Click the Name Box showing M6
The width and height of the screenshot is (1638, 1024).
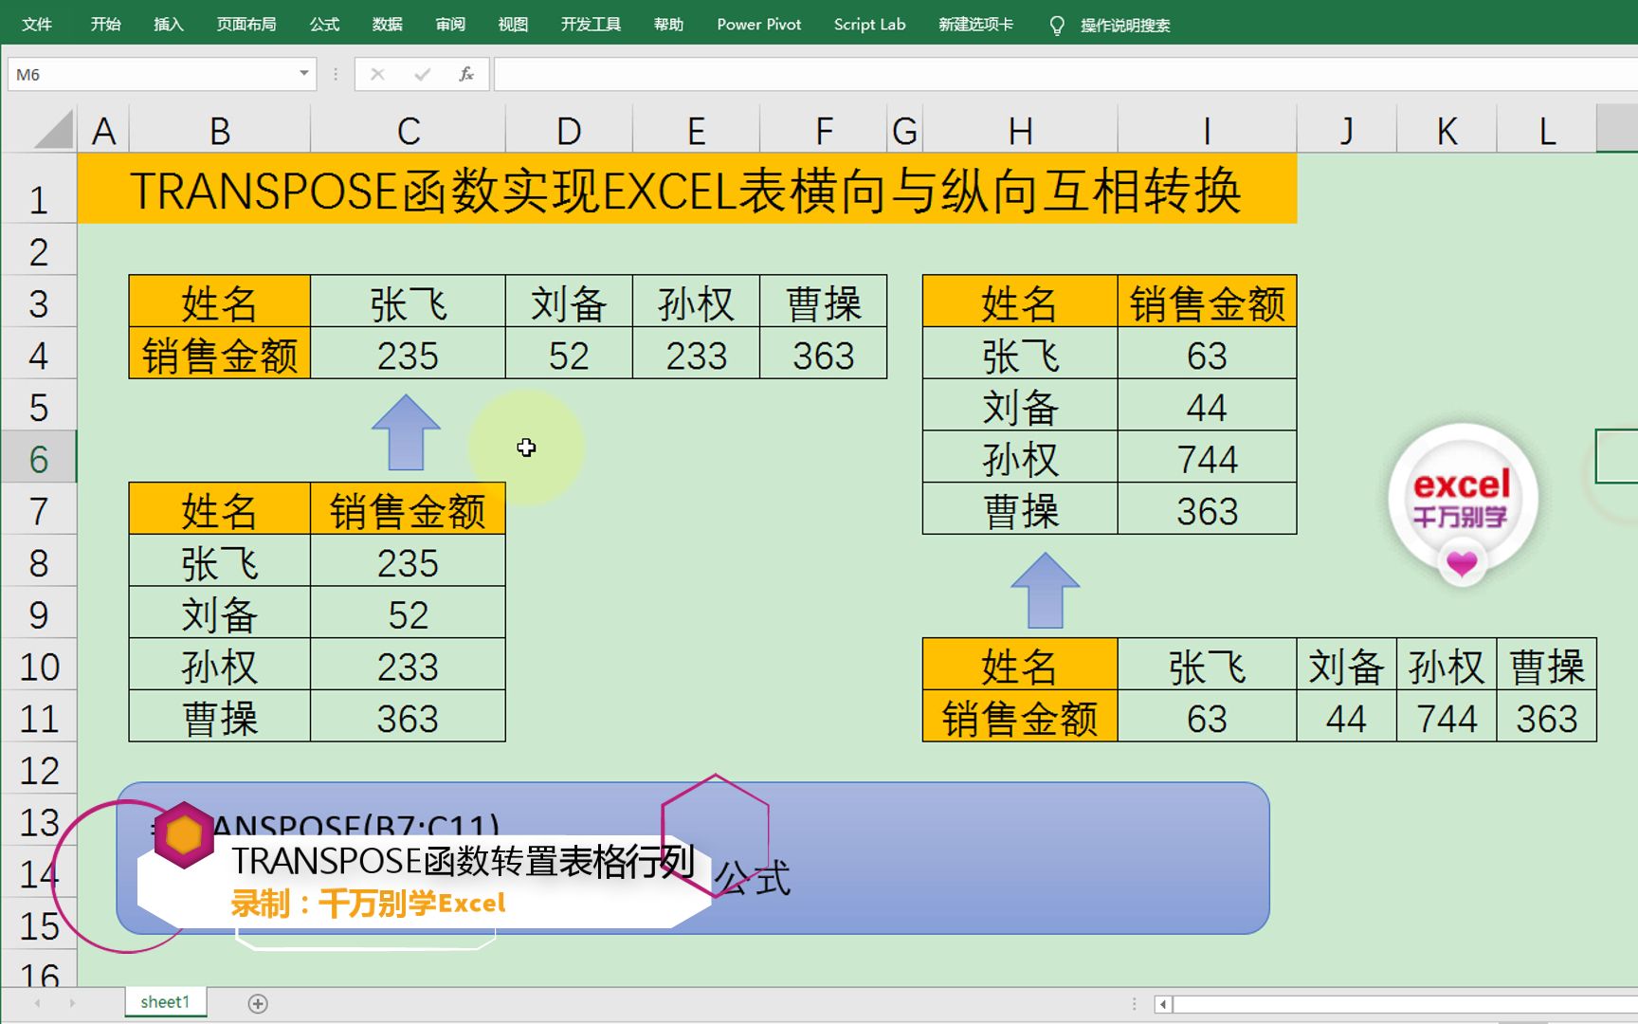pos(152,74)
